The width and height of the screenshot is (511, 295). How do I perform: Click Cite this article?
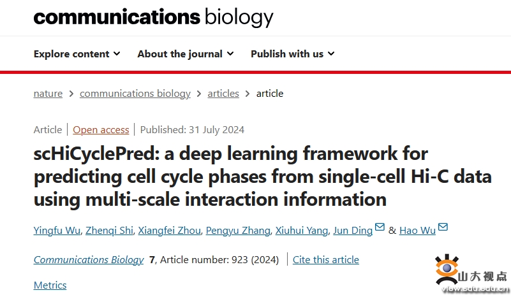click(325, 260)
